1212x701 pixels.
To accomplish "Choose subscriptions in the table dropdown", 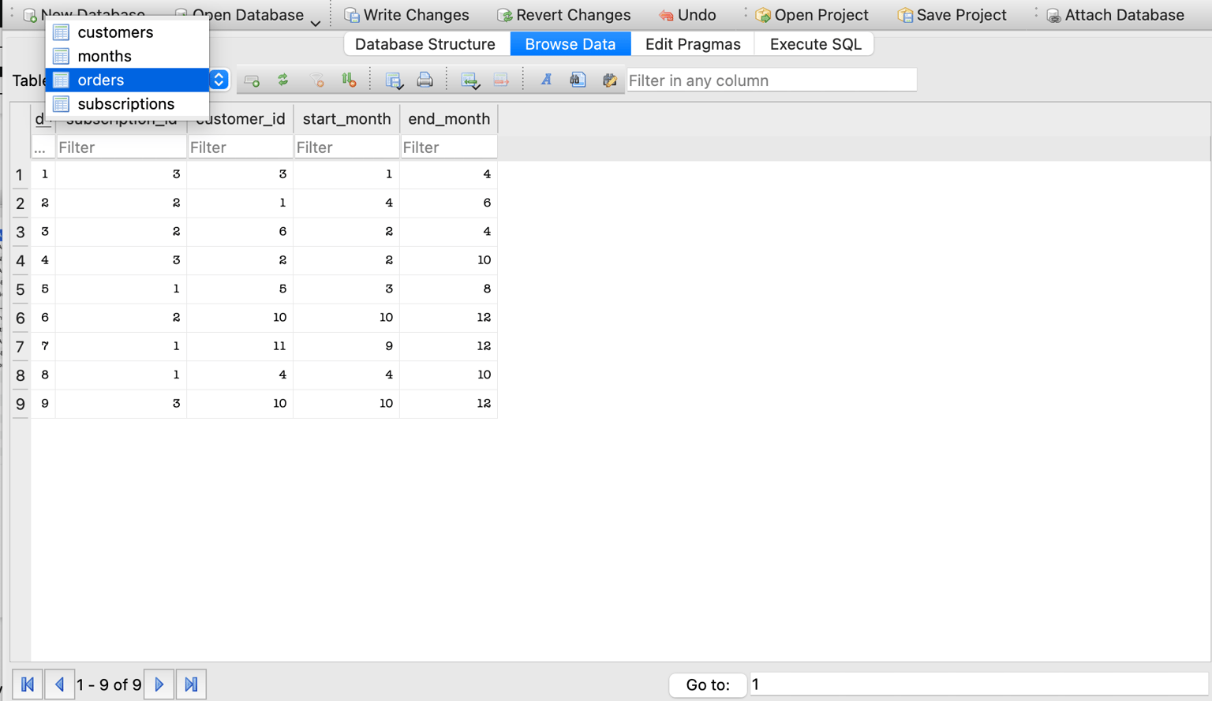I will (127, 104).
